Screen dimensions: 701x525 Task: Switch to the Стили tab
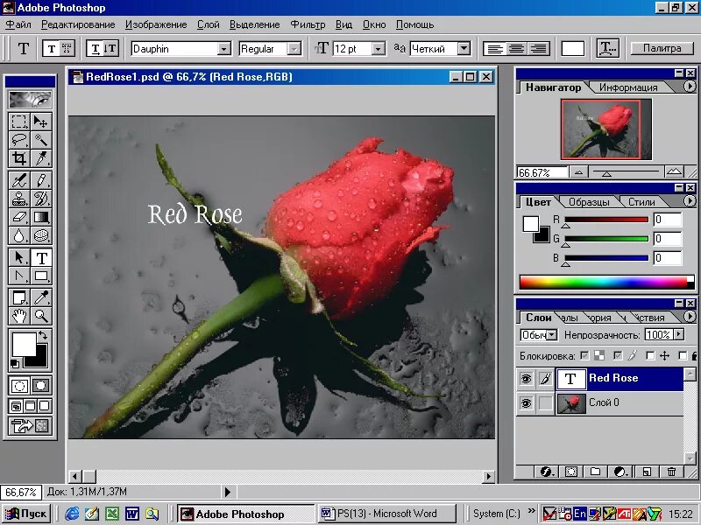pos(641,202)
